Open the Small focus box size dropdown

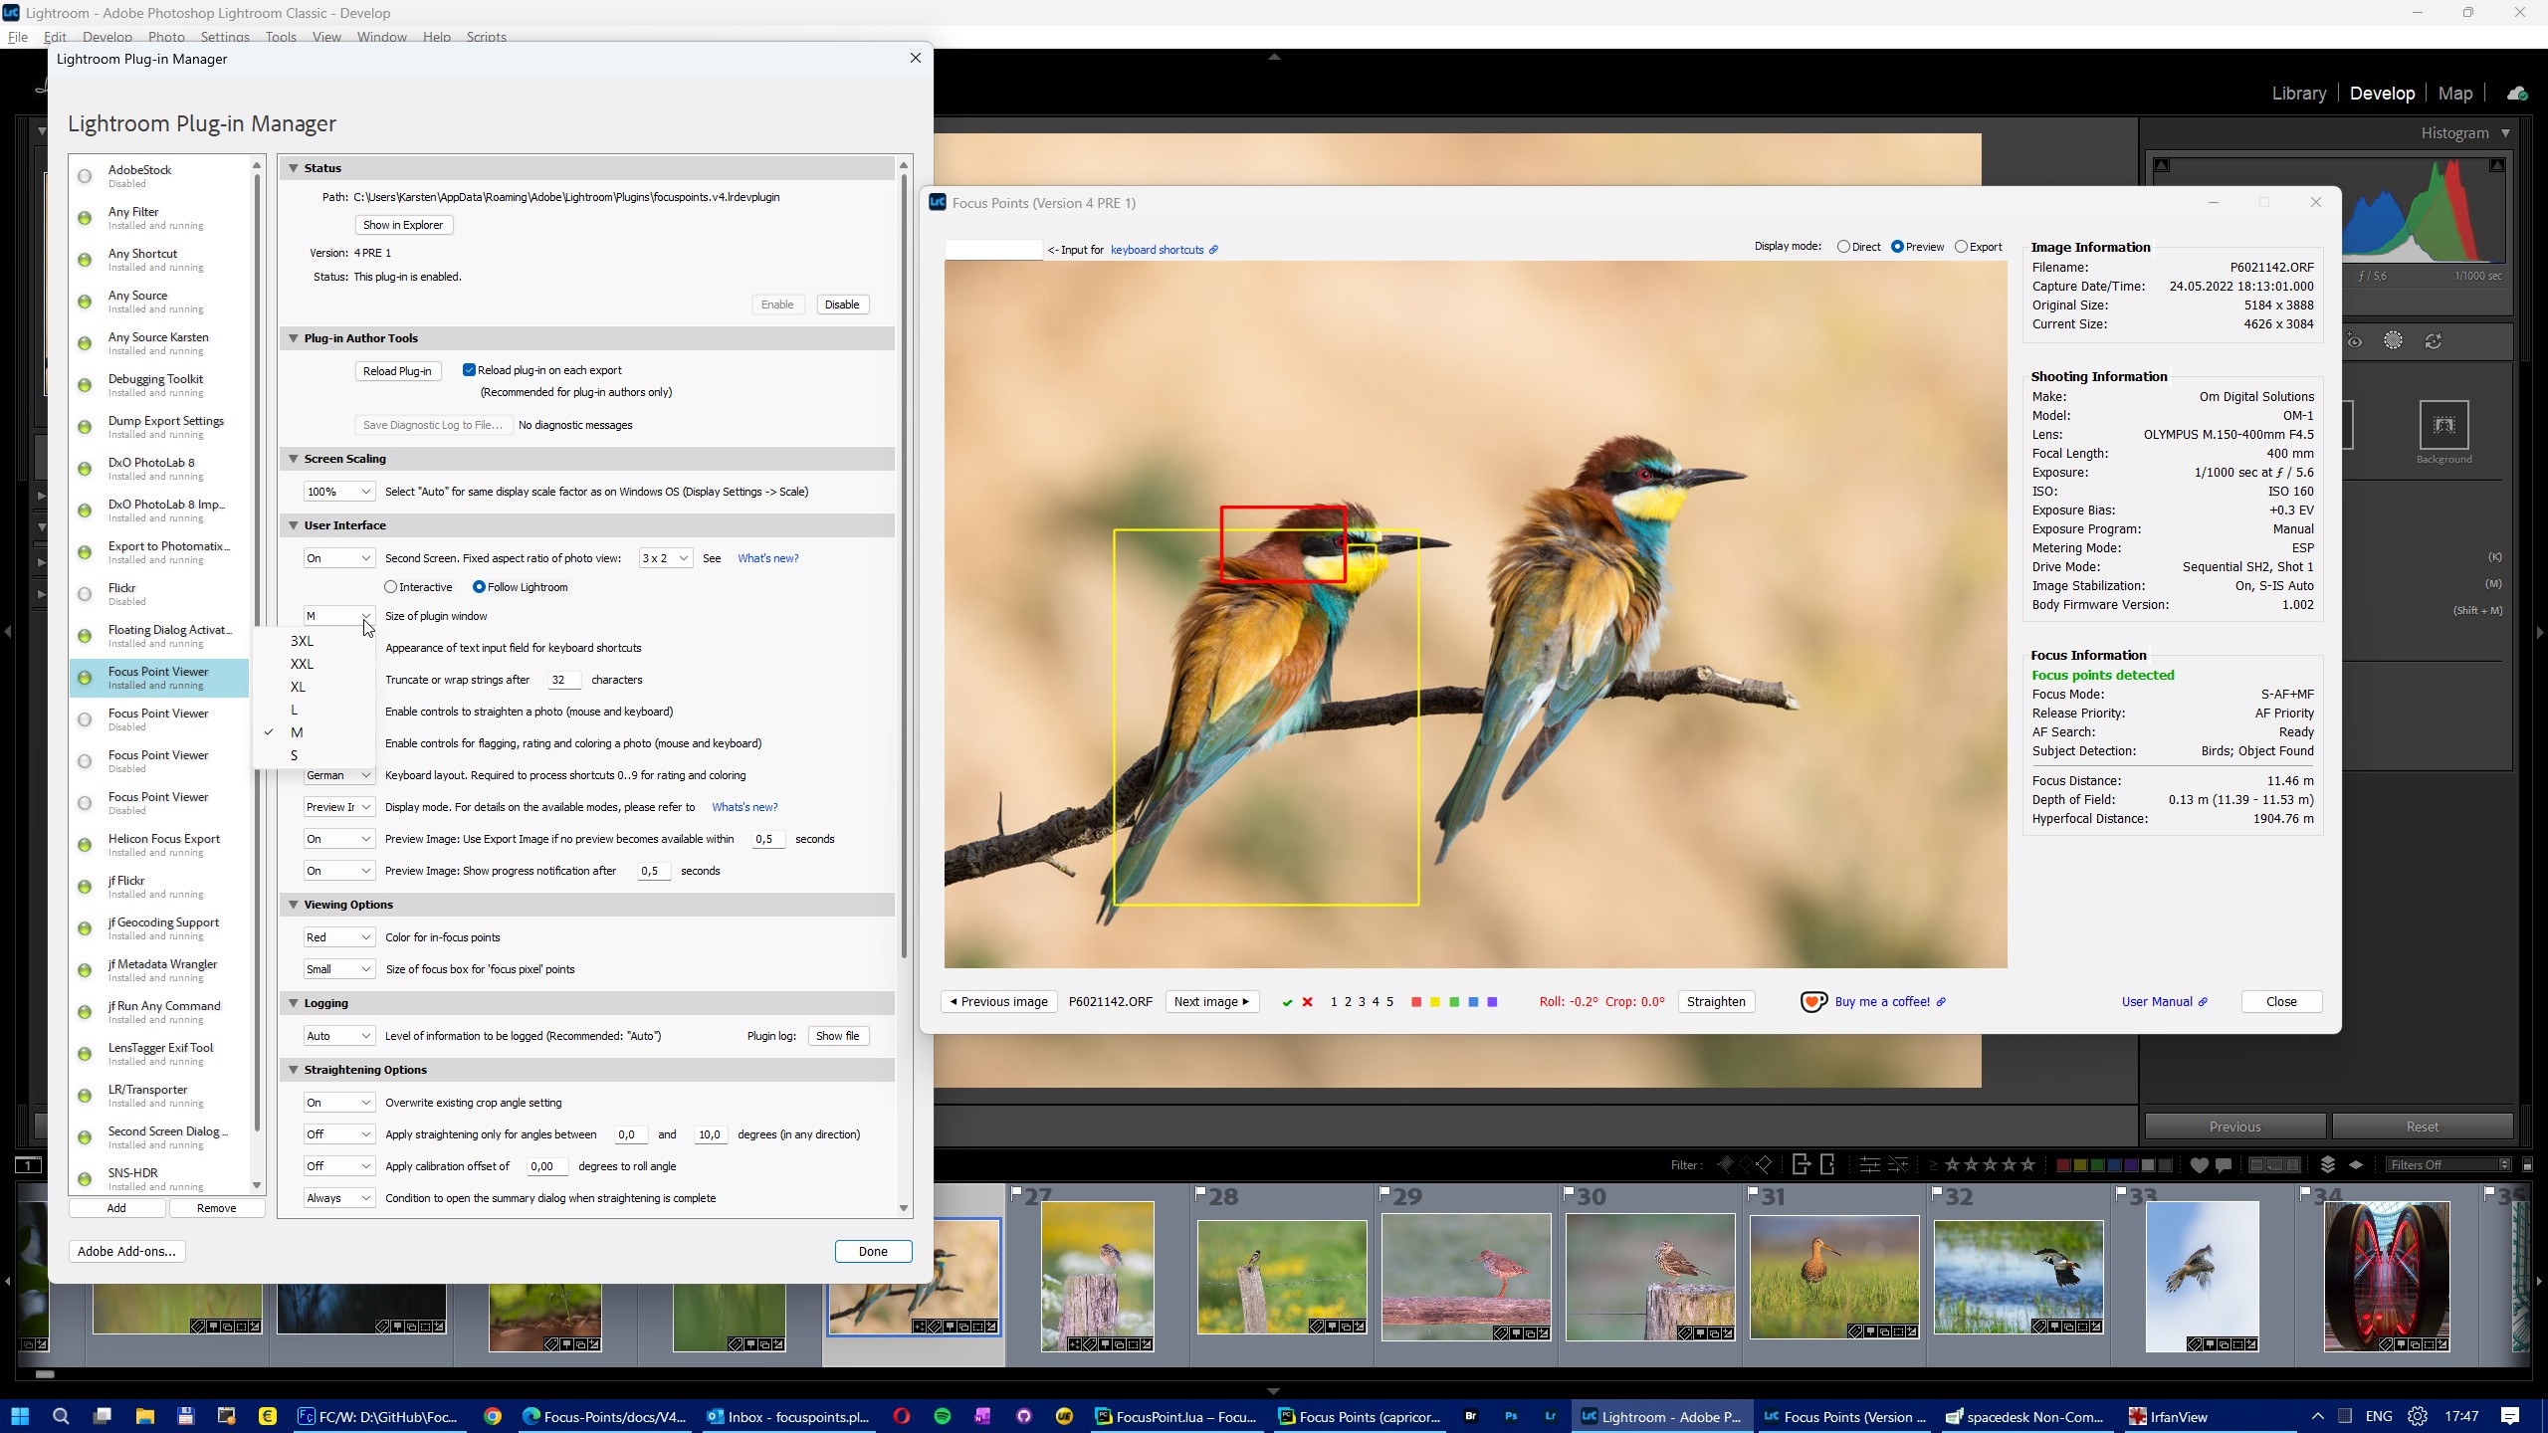pyautogui.click(x=339, y=969)
